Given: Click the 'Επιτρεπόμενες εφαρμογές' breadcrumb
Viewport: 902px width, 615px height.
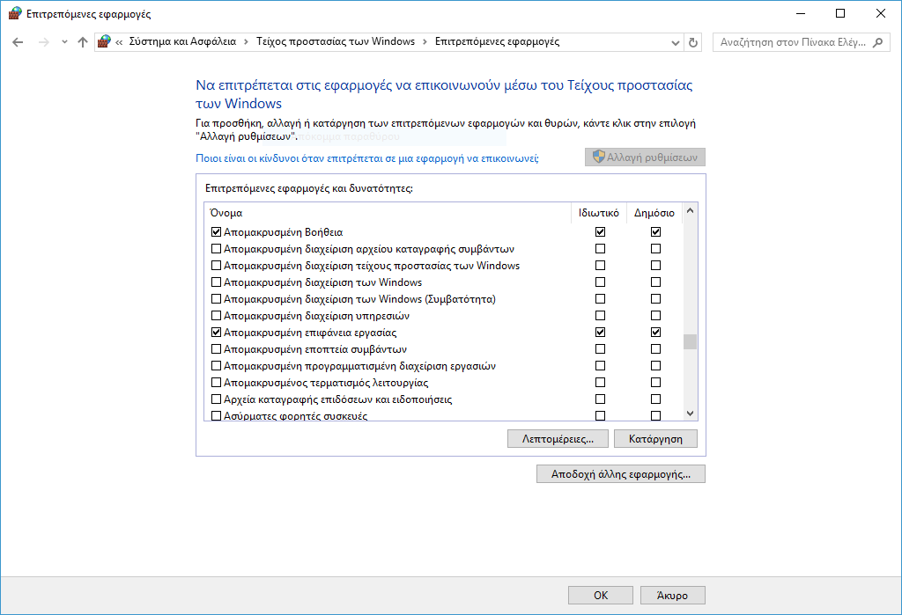Looking at the screenshot, I should pos(497,41).
